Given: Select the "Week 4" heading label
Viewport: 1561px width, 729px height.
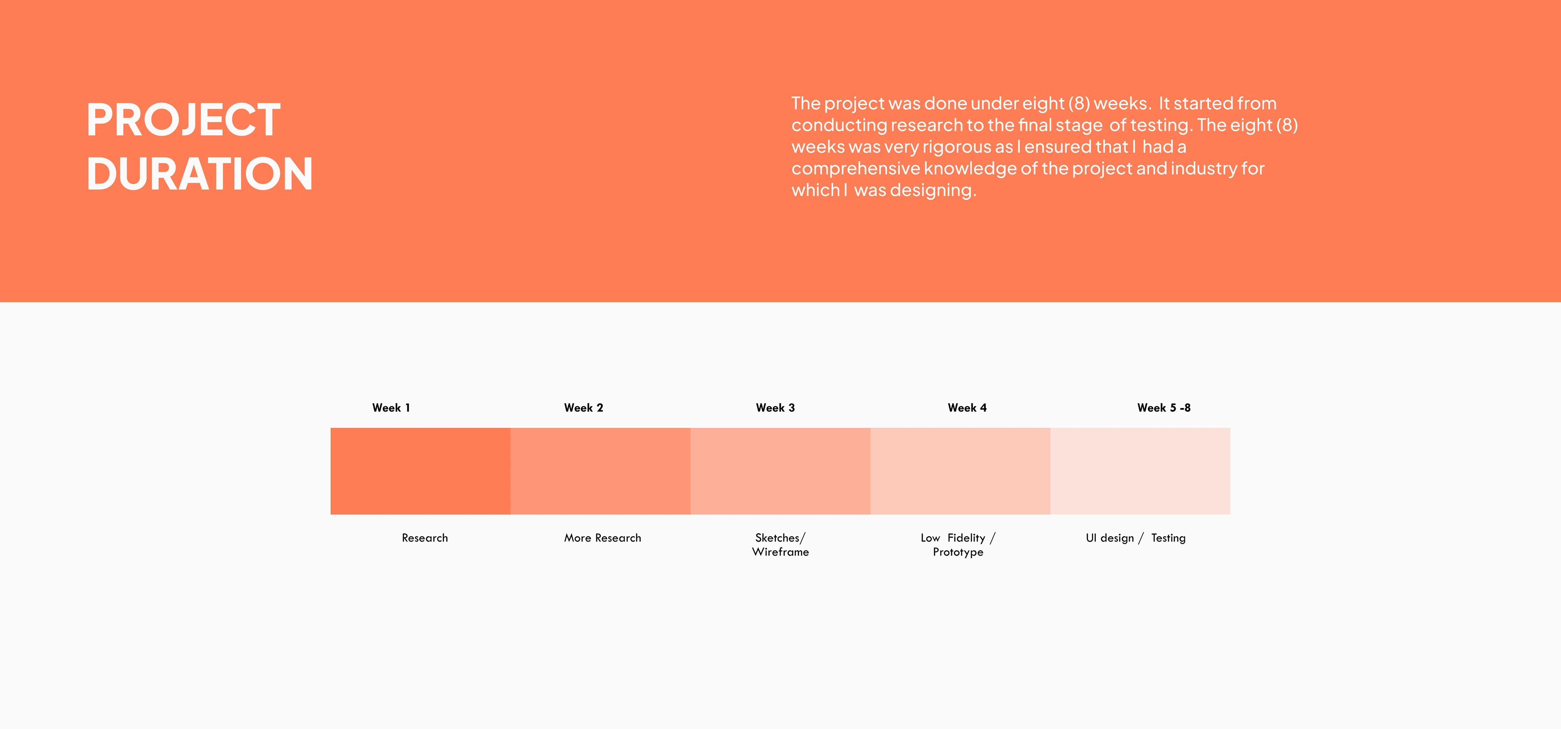Looking at the screenshot, I should tap(967, 407).
